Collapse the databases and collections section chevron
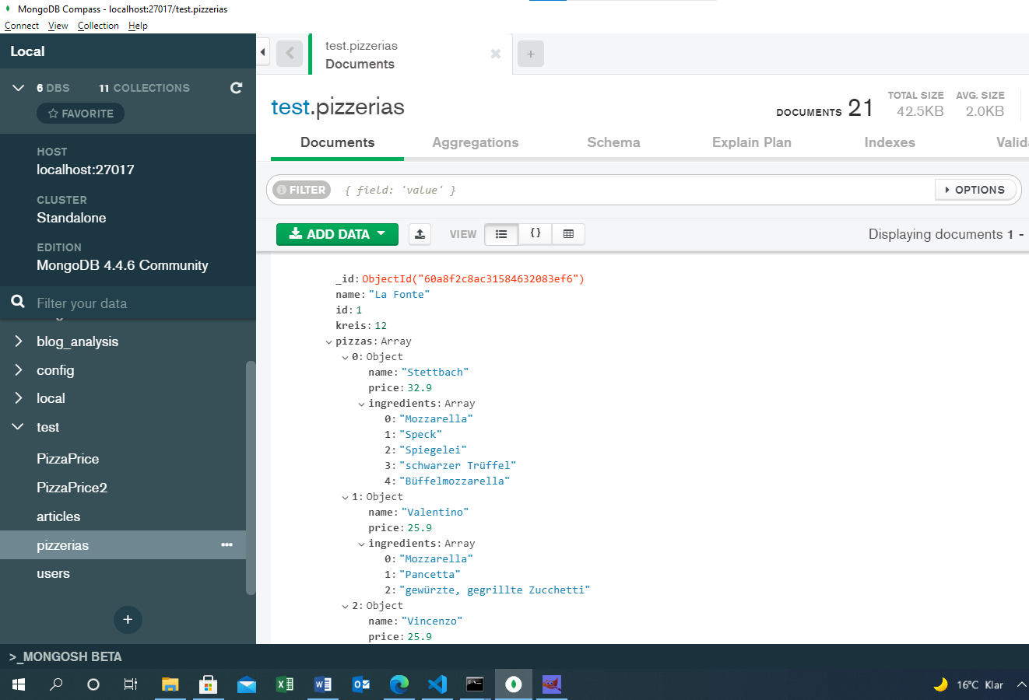This screenshot has width=1029, height=700. pos(19,88)
